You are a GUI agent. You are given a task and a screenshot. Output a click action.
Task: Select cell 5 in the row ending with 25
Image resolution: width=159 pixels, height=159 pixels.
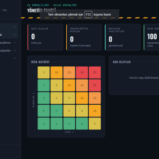click(44, 72)
